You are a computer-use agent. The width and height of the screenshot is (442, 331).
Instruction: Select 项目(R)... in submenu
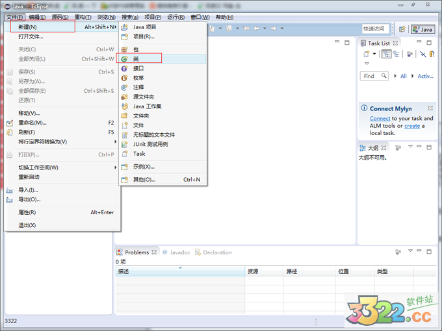coord(163,36)
